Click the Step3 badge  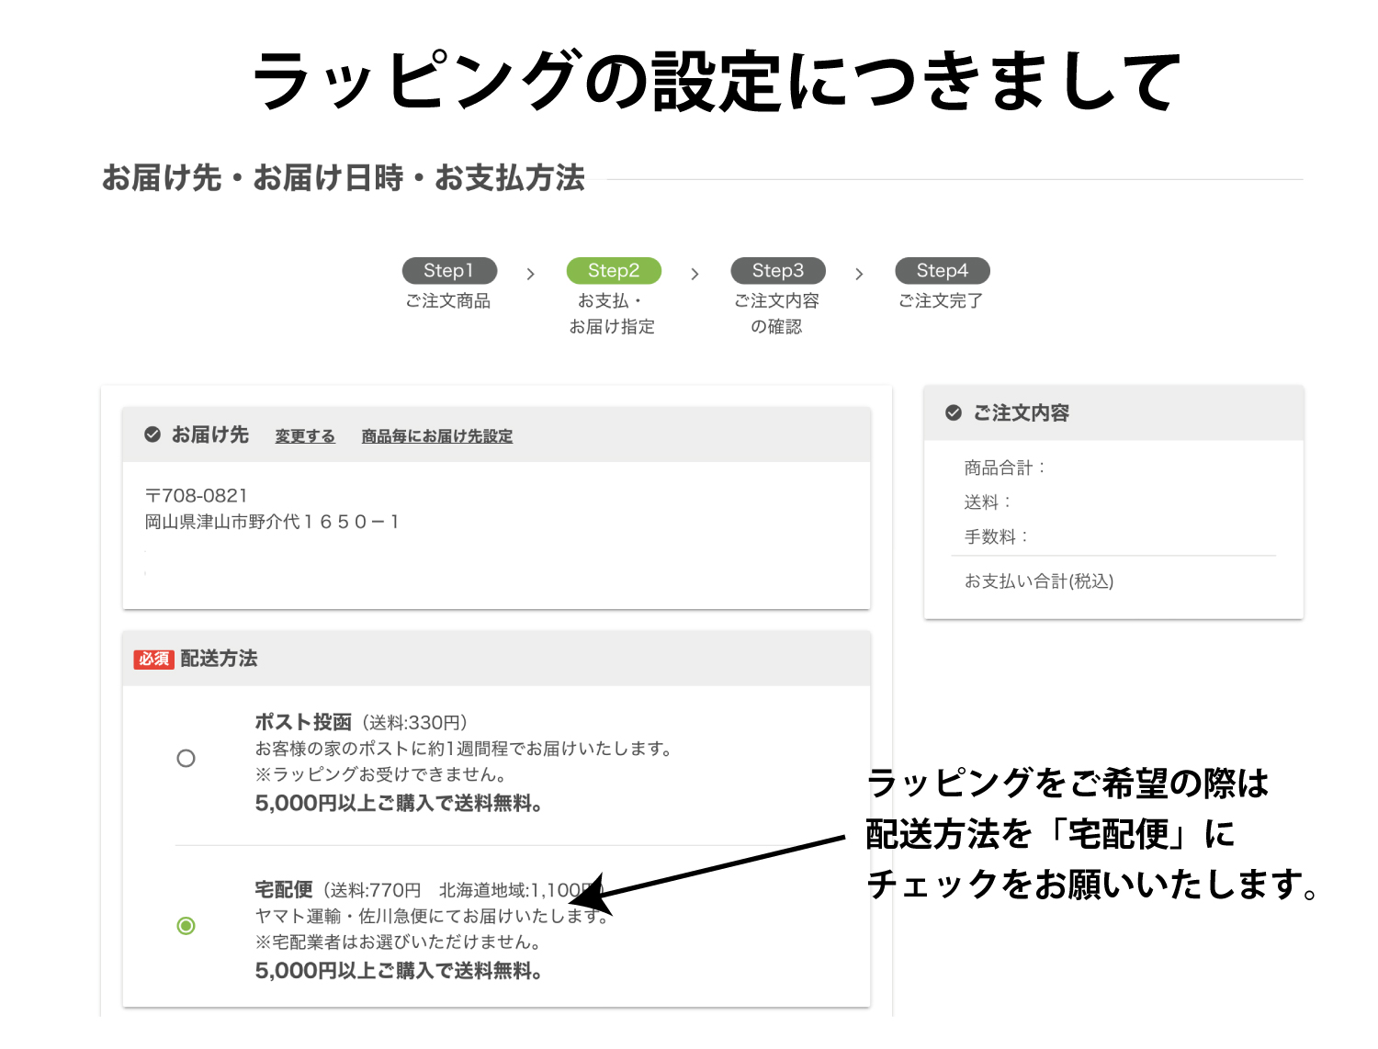click(777, 271)
